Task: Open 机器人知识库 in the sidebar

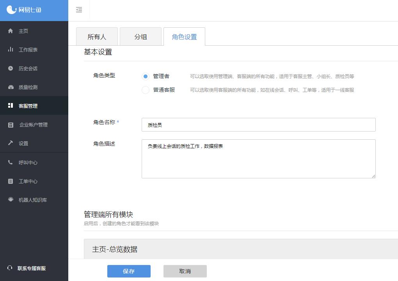Action: 34,200
